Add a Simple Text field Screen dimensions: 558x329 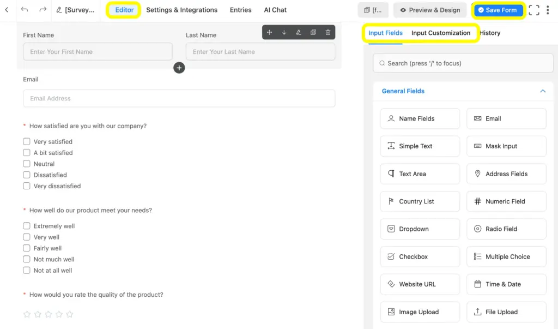[420, 146]
